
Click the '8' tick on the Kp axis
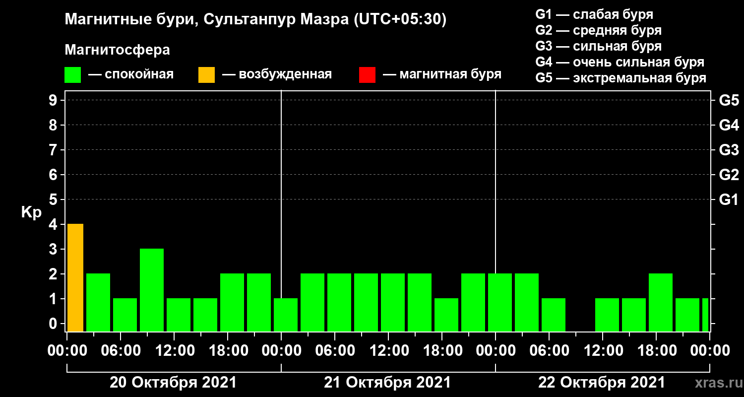(54, 125)
